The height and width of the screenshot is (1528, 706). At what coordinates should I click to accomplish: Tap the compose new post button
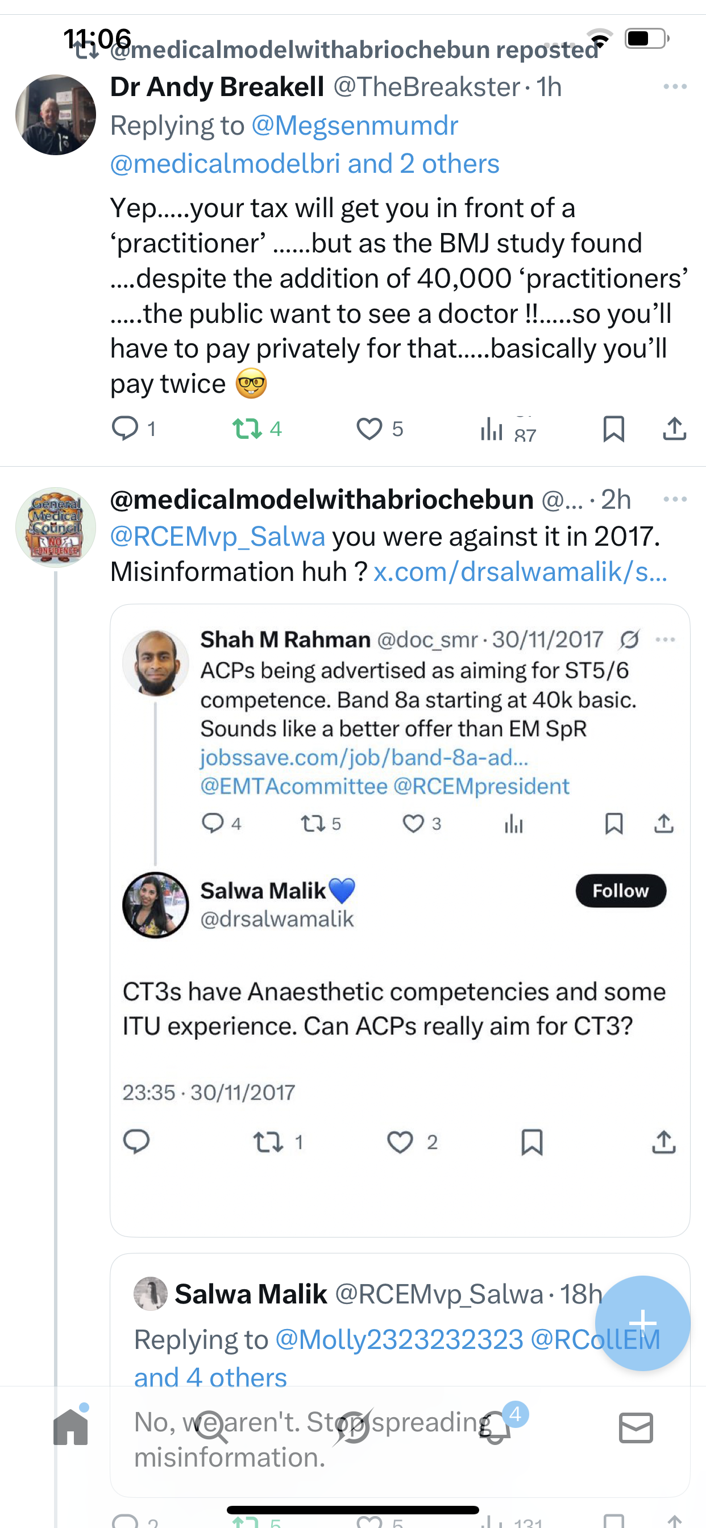coord(642,1323)
